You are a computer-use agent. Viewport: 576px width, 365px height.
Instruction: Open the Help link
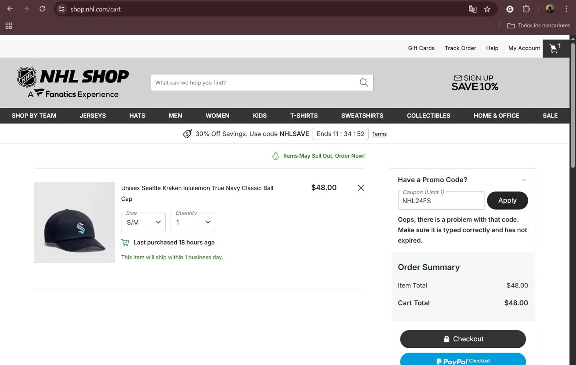(x=492, y=48)
